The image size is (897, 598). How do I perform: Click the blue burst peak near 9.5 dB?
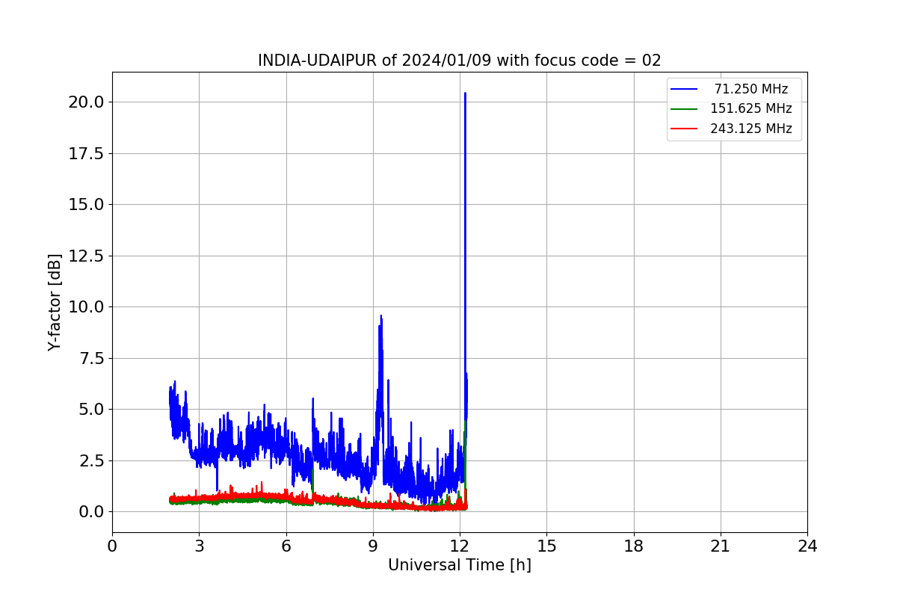pos(380,317)
